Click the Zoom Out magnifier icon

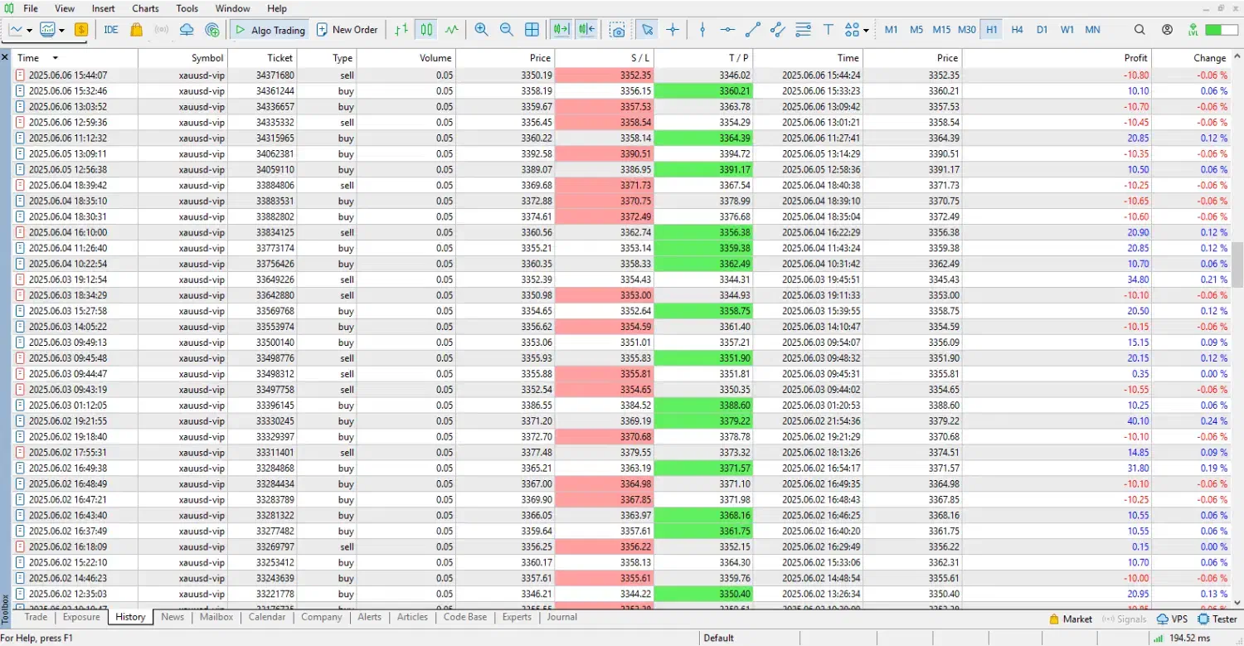click(507, 30)
